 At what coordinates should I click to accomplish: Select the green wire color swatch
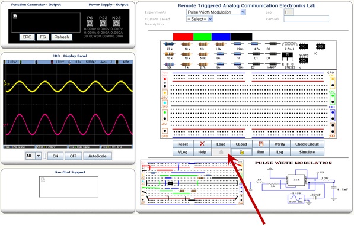pyautogui.click(x=203, y=37)
